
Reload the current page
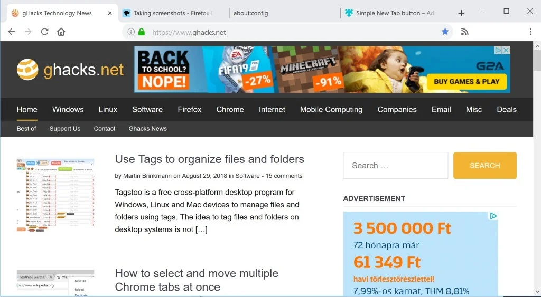point(44,32)
